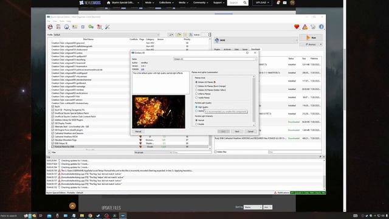Select Embers XD Flames (Golden Yellow)

[196, 90]
